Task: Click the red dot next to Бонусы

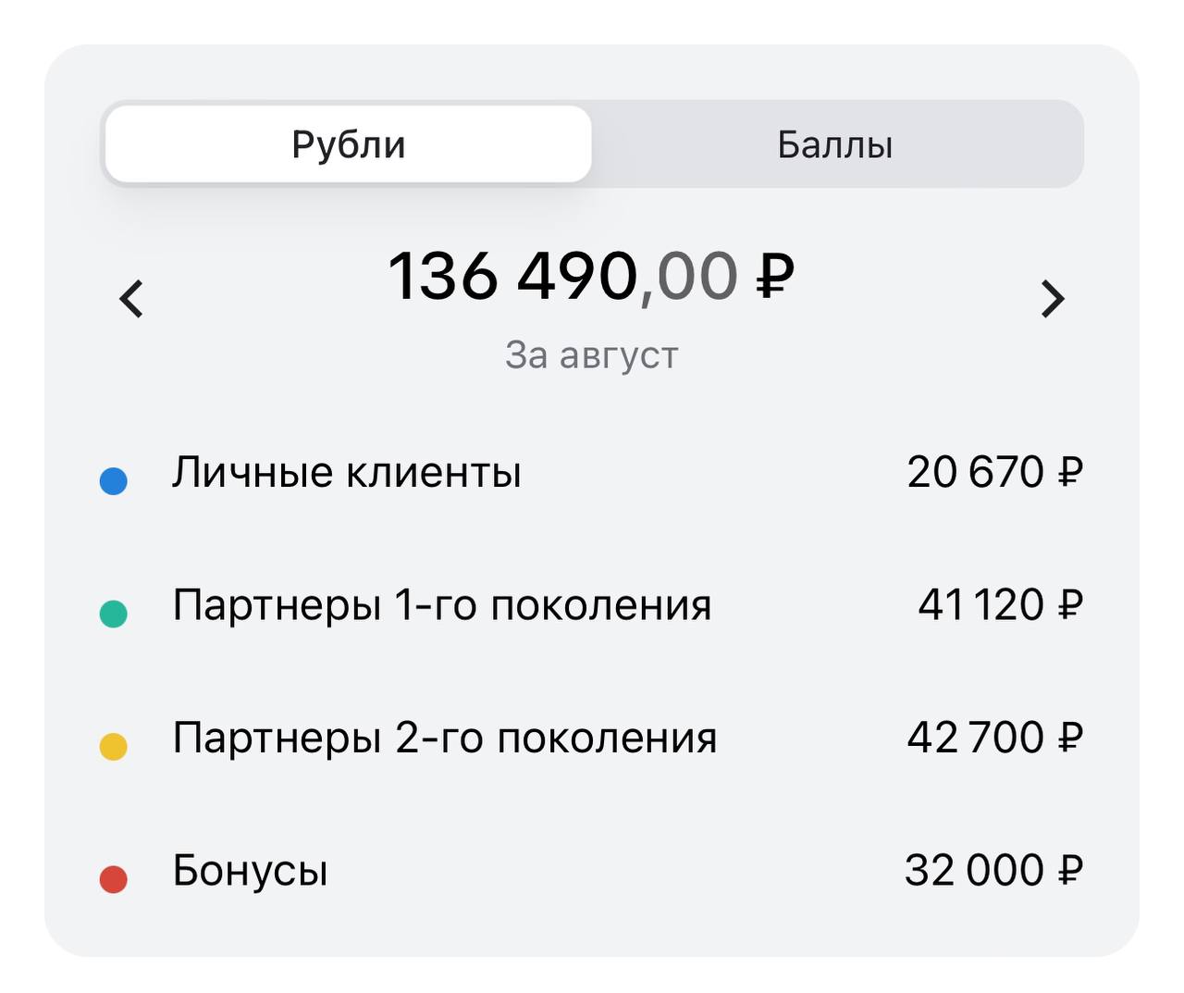Action: 113,879
